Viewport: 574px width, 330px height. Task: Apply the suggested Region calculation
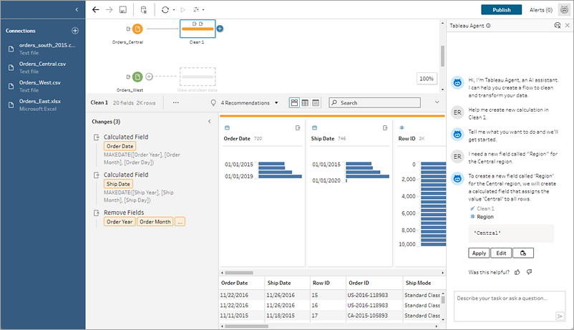(x=479, y=253)
